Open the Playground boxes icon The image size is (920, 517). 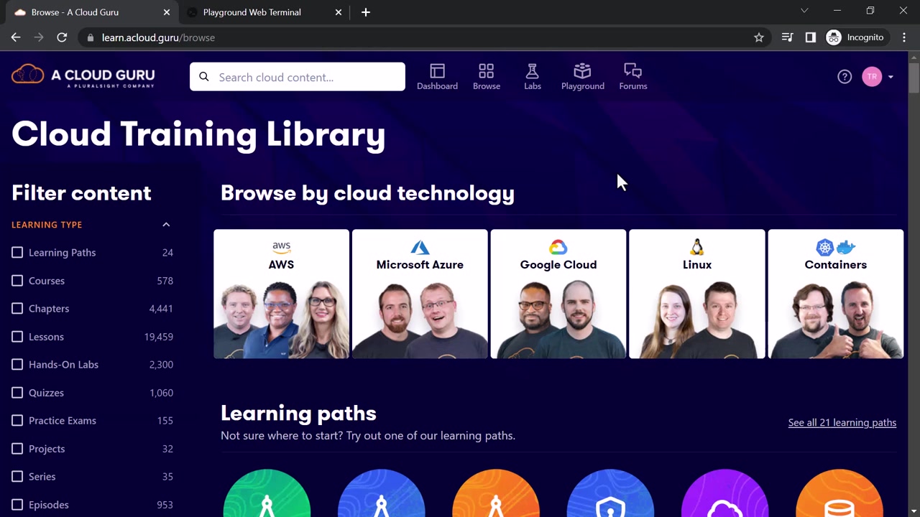point(582,71)
